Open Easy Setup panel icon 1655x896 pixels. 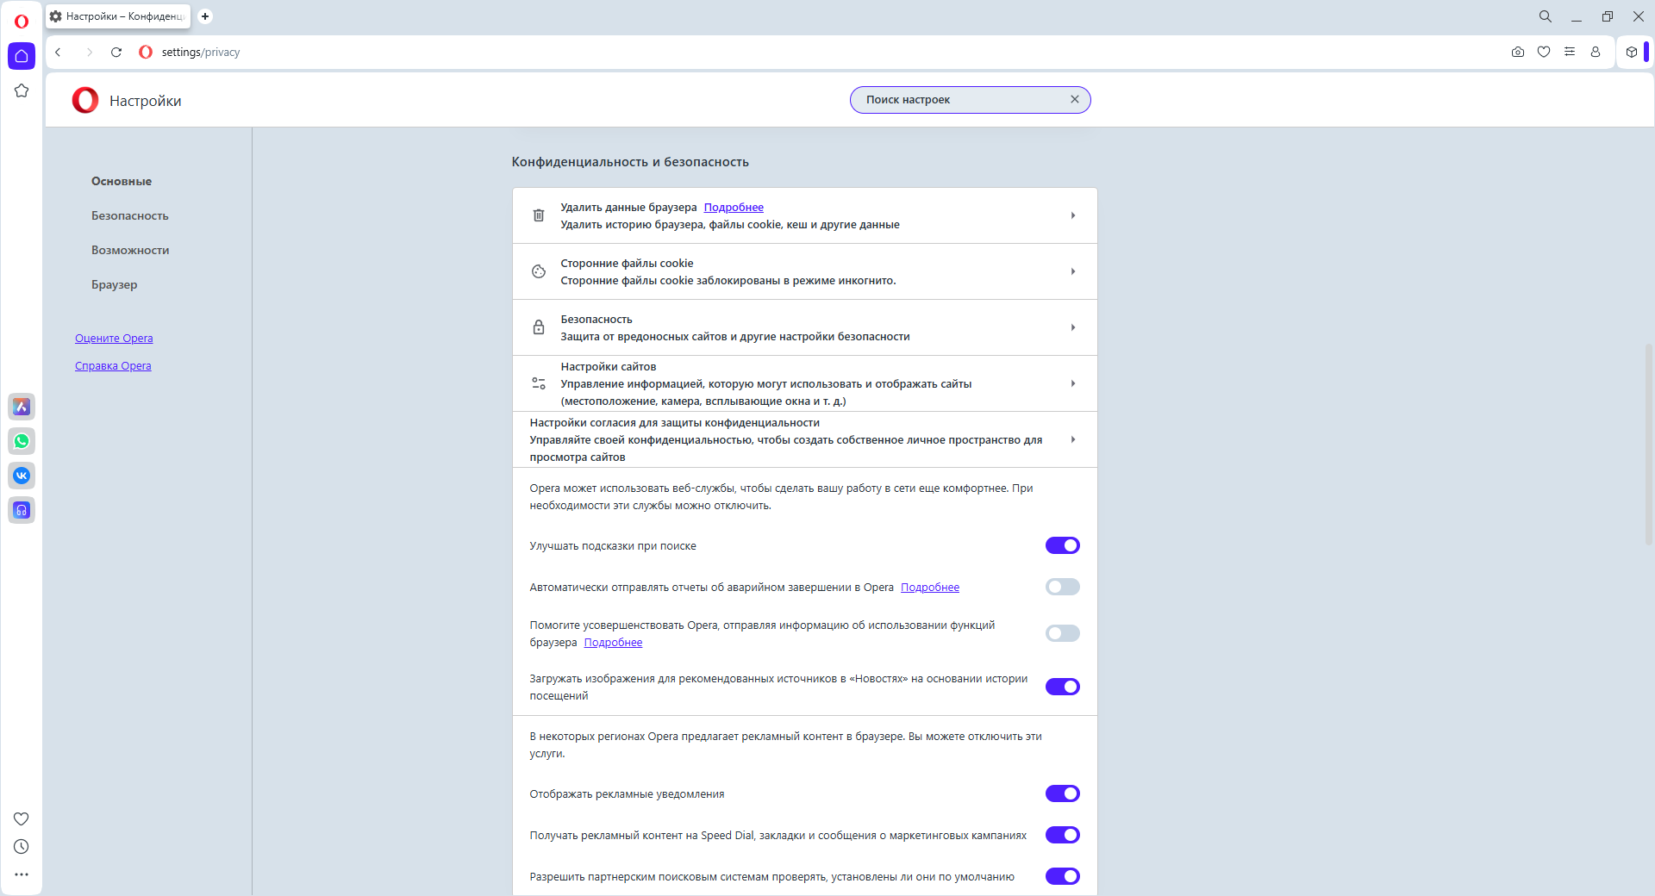point(1570,52)
